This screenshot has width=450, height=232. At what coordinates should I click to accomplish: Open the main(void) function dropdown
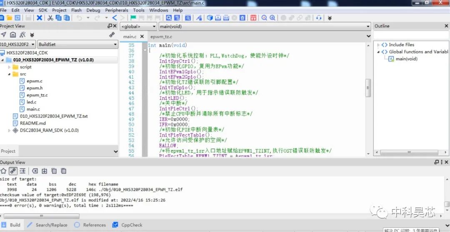tap(368, 27)
